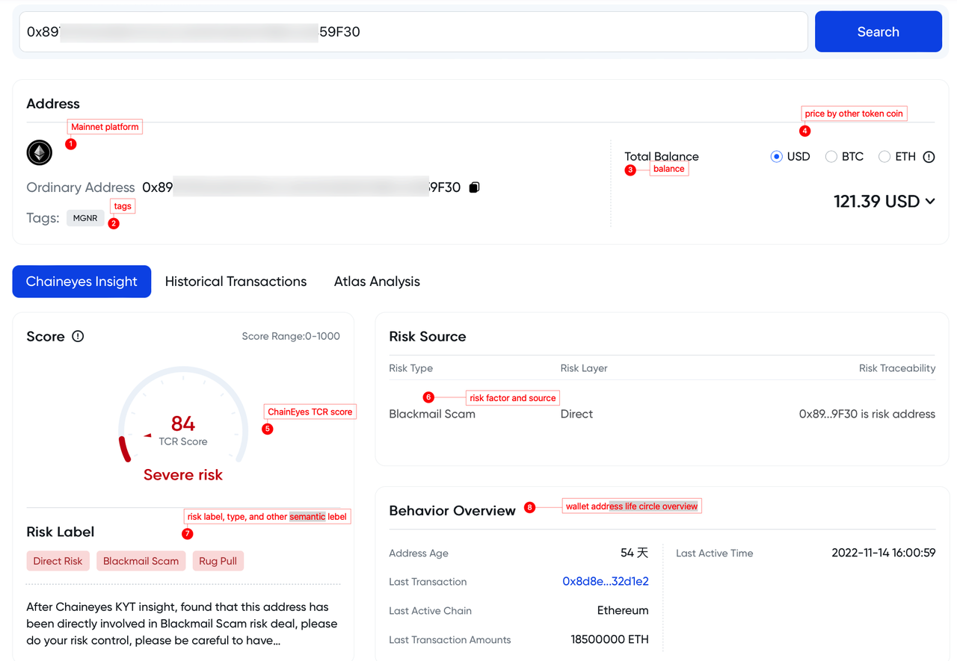
Task: Open the last transaction link 0x8d8e...32d1e2
Action: click(x=606, y=581)
